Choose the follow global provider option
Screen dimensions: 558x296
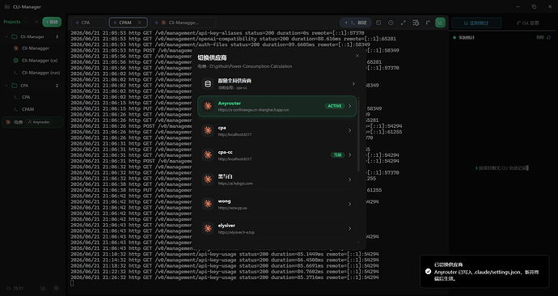[x=277, y=84]
